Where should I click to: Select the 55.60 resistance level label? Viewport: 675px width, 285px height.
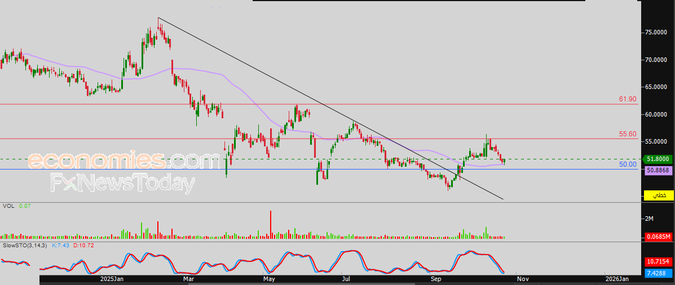pos(627,134)
